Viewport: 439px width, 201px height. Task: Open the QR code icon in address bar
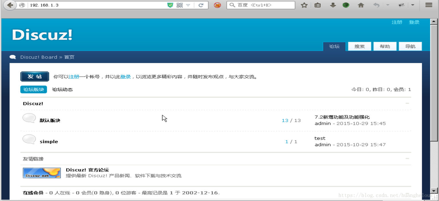click(180, 5)
